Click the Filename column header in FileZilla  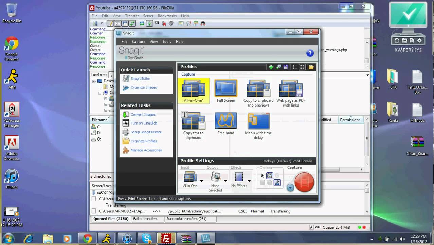[100, 120]
